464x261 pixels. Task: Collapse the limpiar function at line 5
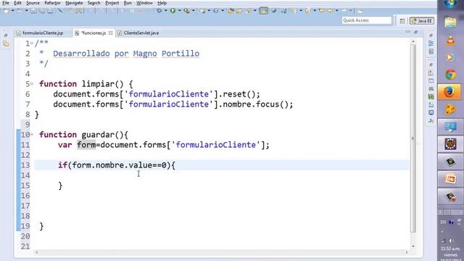click(32, 84)
